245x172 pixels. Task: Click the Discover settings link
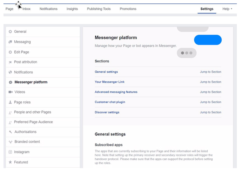coord(107,112)
